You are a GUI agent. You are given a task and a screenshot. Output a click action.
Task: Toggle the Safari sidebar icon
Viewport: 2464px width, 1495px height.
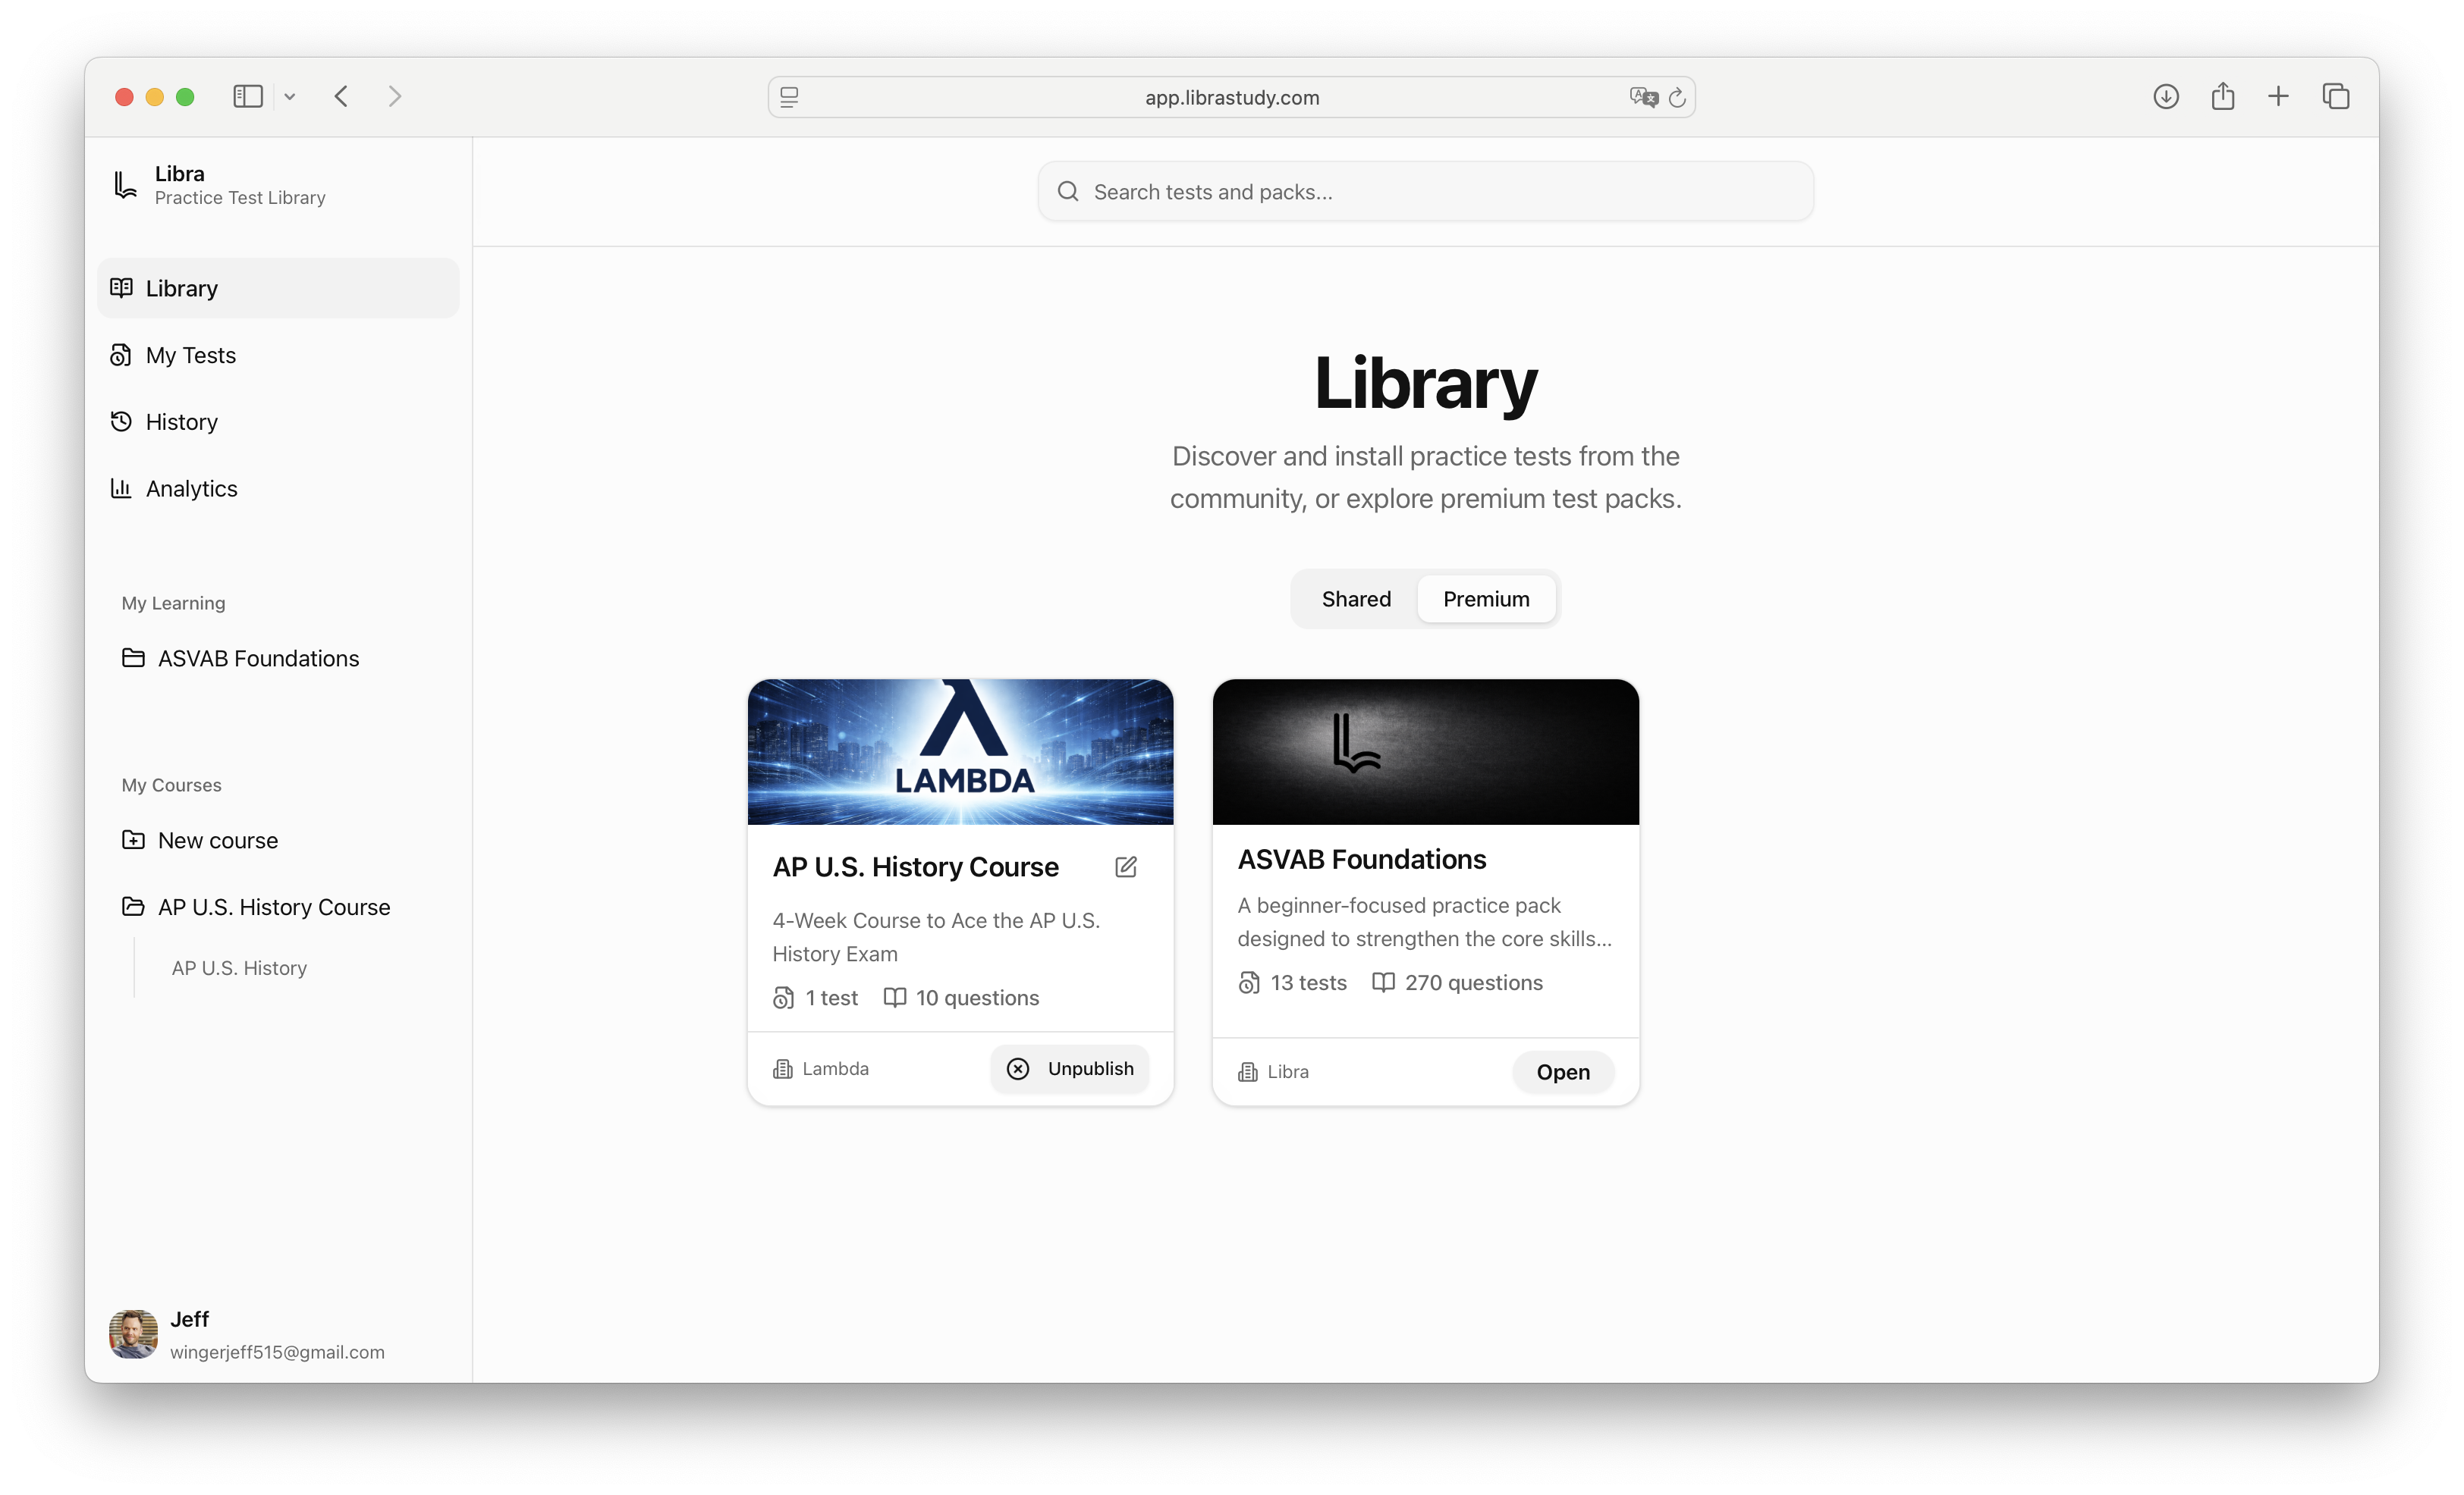click(x=247, y=96)
